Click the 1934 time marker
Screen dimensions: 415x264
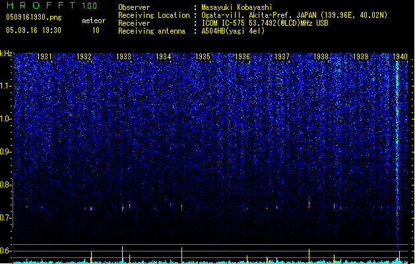(x=164, y=56)
